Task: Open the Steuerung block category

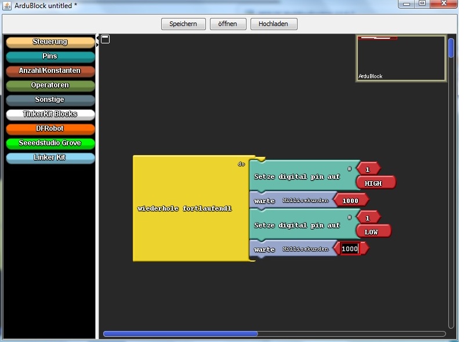Action: [50, 42]
